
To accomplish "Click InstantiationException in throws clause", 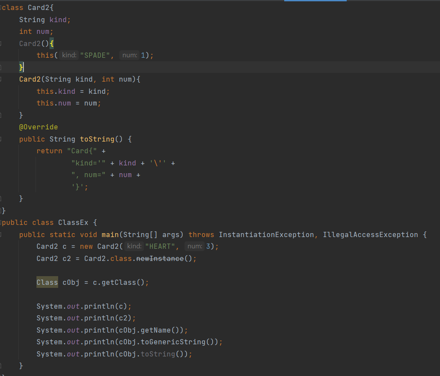I will click(x=266, y=234).
